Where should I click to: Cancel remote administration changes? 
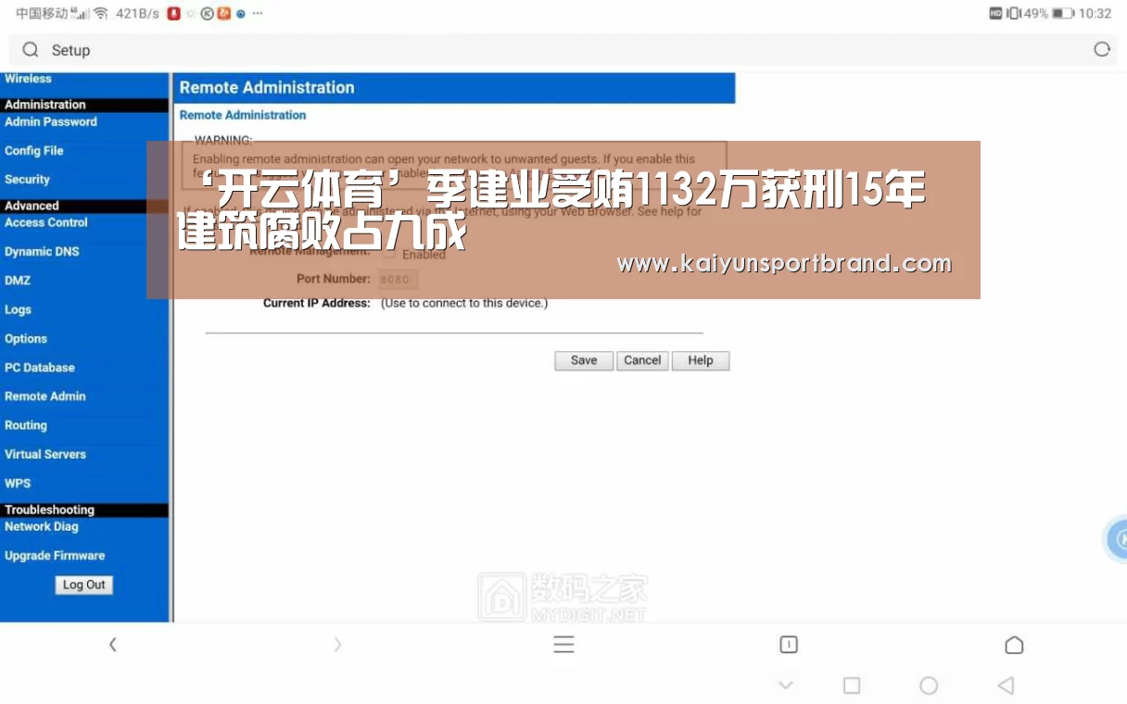pyautogui.click(x=642, y=360)
